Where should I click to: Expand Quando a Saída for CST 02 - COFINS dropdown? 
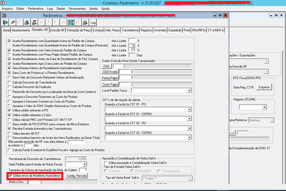(189, 138)
